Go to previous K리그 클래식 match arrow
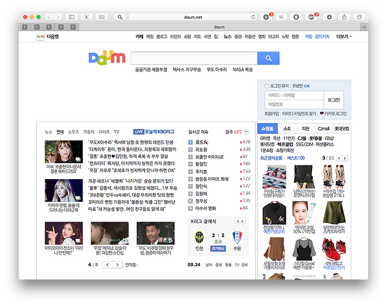Viewport: 387px width, 306px height. tap(237, 222)
